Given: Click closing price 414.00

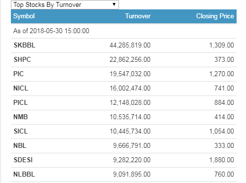Looking at the screenshot, I should (x=224, y=117).
